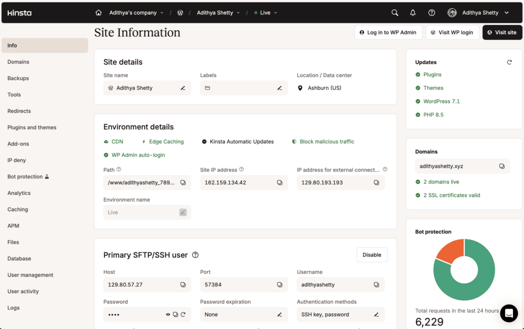Go to the home dashboard icon
This screenshot has width=524, height=329.
click(x=98, y=13)
